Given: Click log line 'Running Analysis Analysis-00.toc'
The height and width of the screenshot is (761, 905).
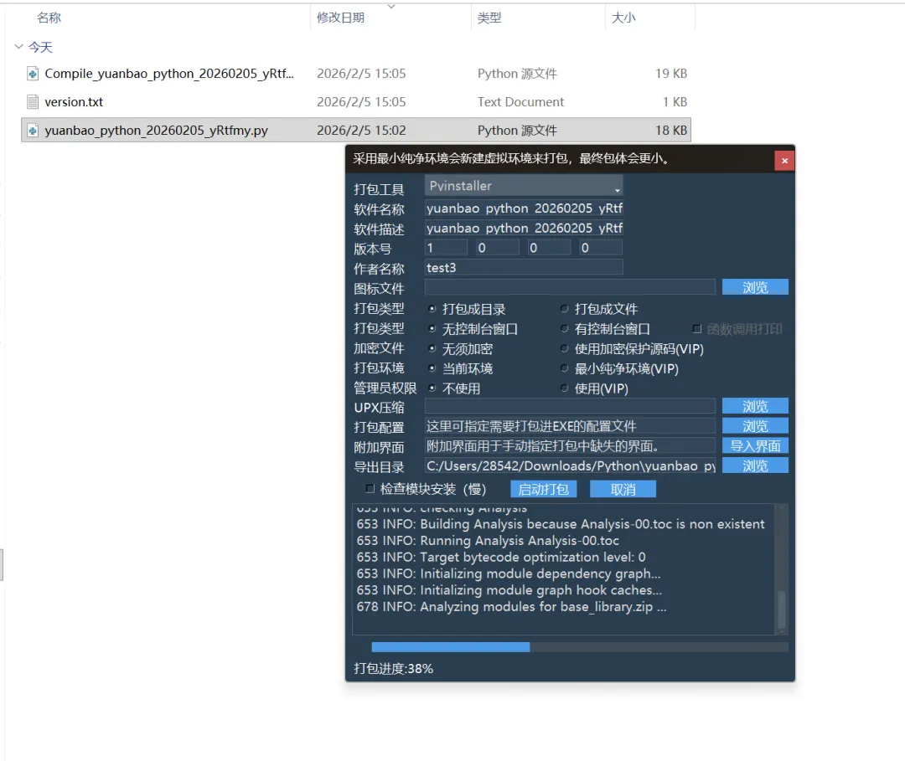Looking at the screenshot, I should 488,541.
